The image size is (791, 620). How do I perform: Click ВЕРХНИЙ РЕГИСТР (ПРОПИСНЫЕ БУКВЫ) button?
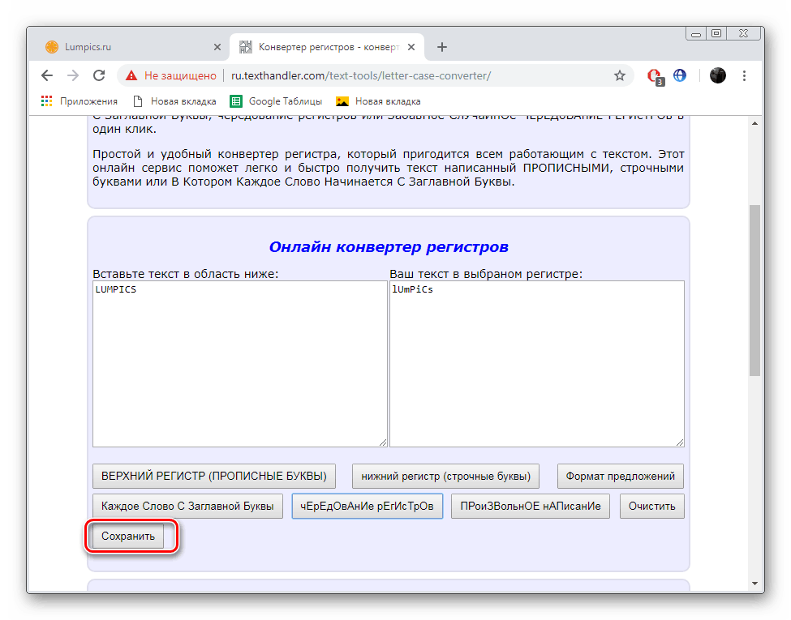(214, 477)
